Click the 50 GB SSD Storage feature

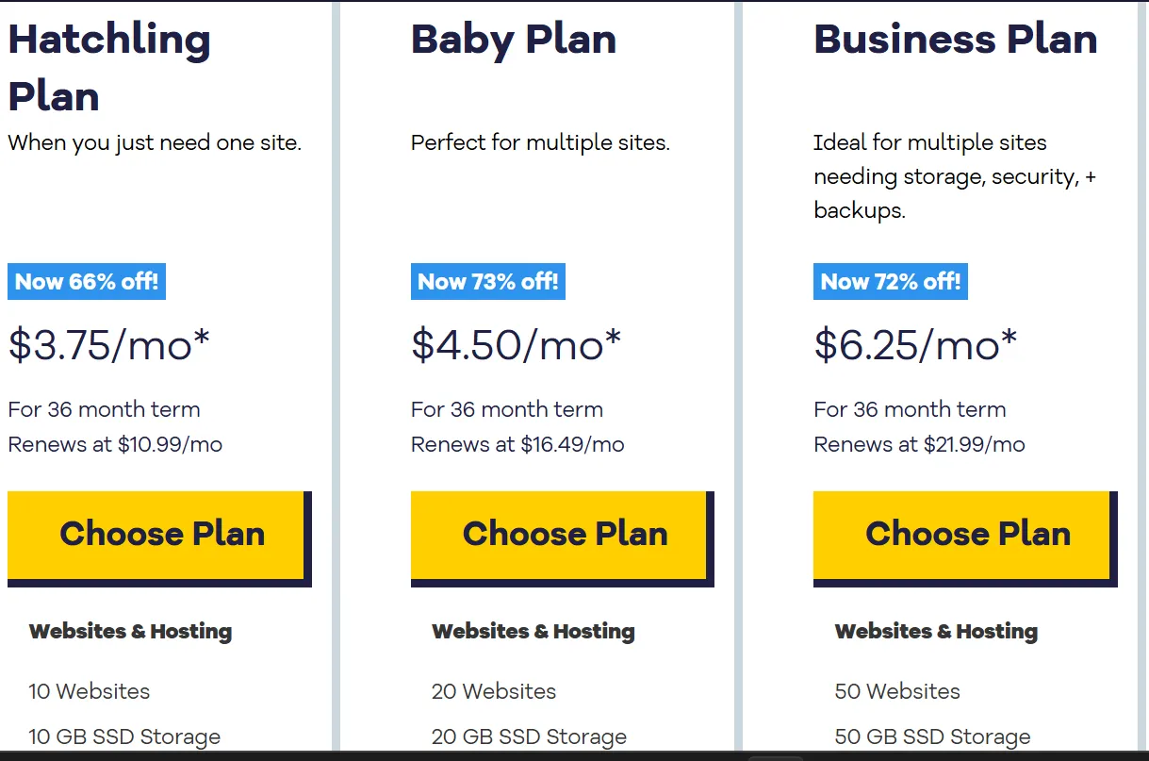click(x=932, y=736)
